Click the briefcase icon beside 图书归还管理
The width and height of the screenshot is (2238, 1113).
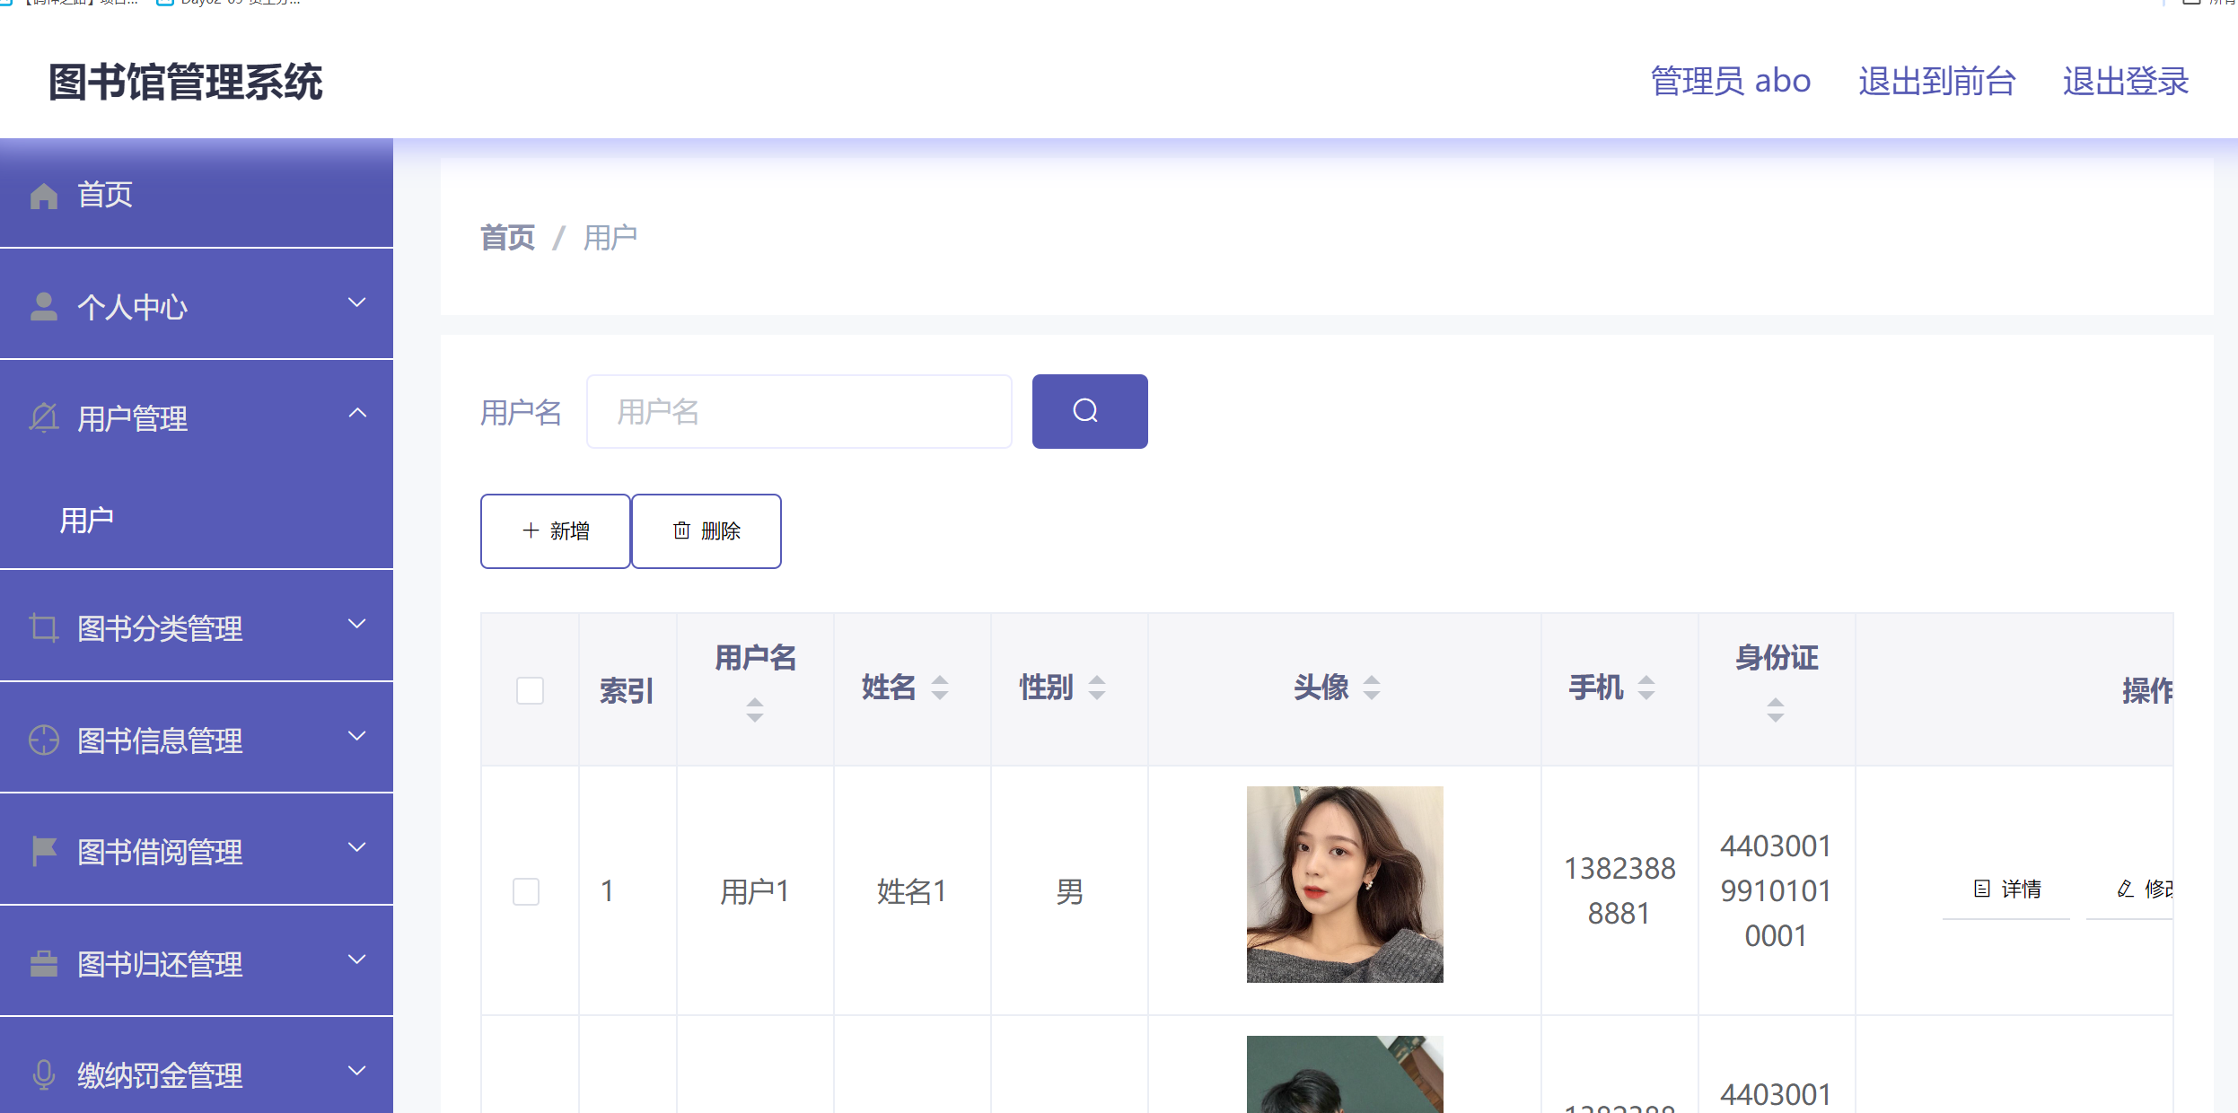click(43, 963)
